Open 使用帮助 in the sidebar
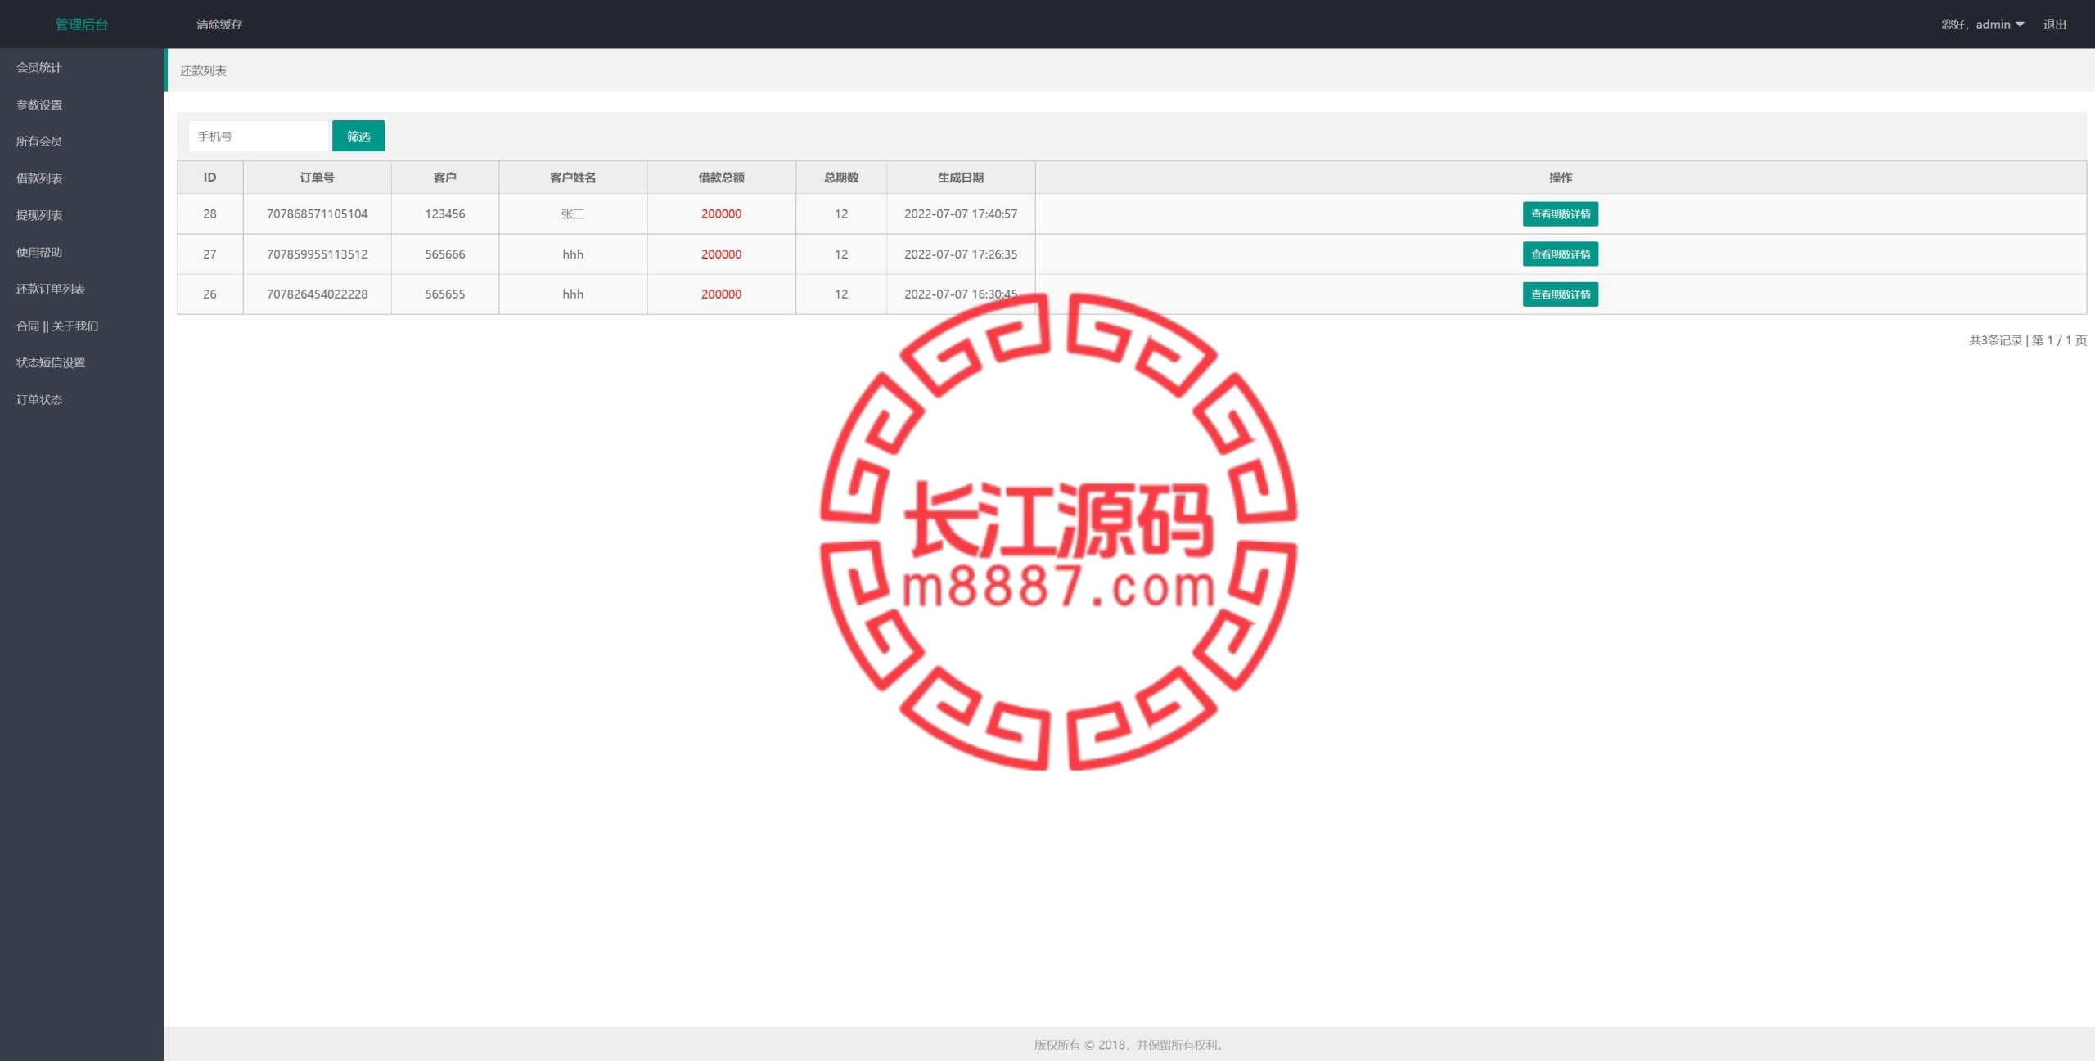 click(39, 252)
